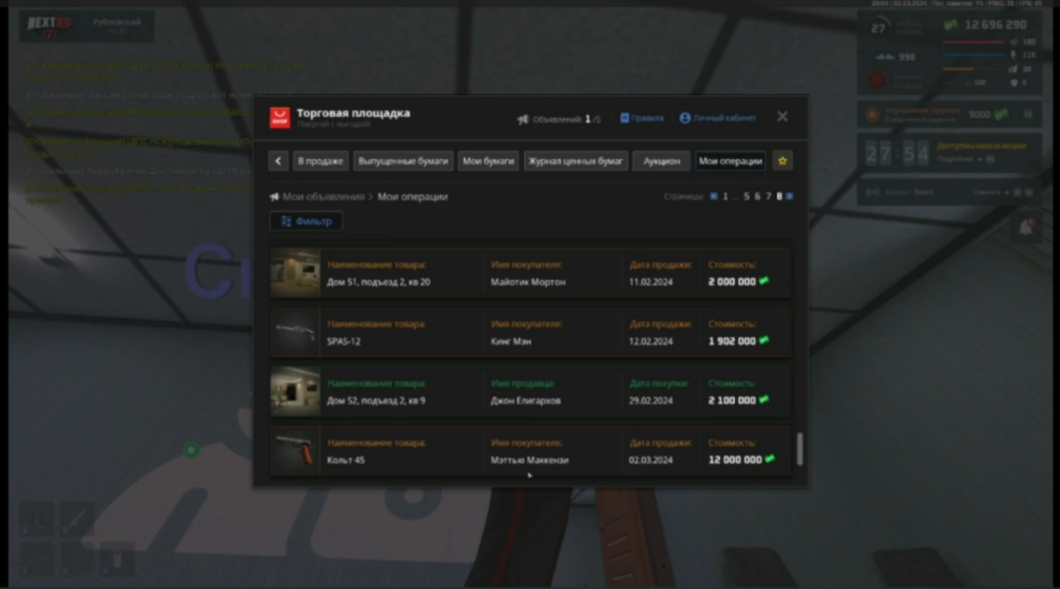Switch to the Аукцион tab
This screenshot has width=1060, height=589.
coord(661,161)
